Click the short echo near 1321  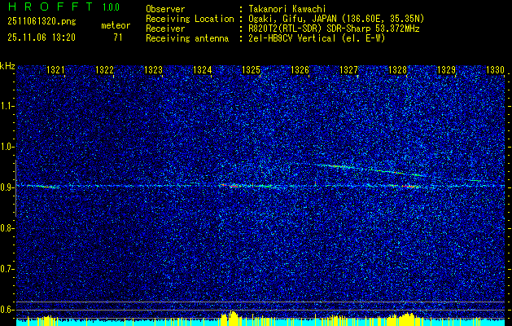coord(43,187)
